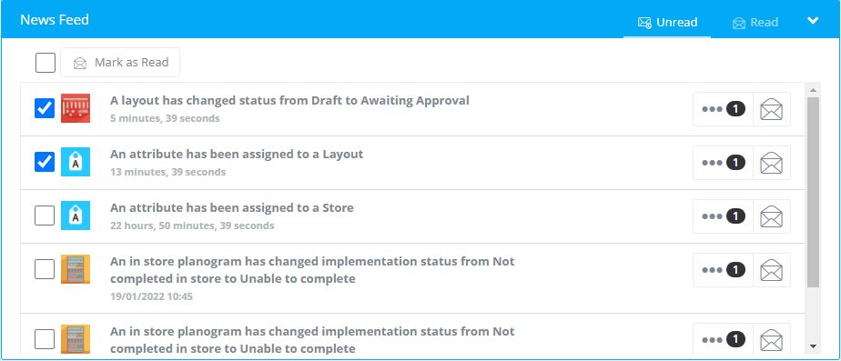Check the 'assigned to a Store' notification checkbox
This screenshot has height=361, width=841.
coord(45,216)
